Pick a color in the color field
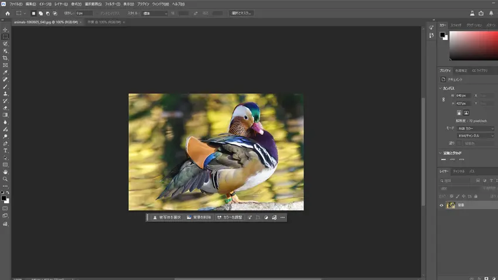498x280 pixels. 475,45
